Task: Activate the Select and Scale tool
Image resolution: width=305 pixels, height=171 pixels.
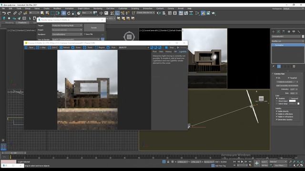Action: pyautogui.click(x=74, y=13)
